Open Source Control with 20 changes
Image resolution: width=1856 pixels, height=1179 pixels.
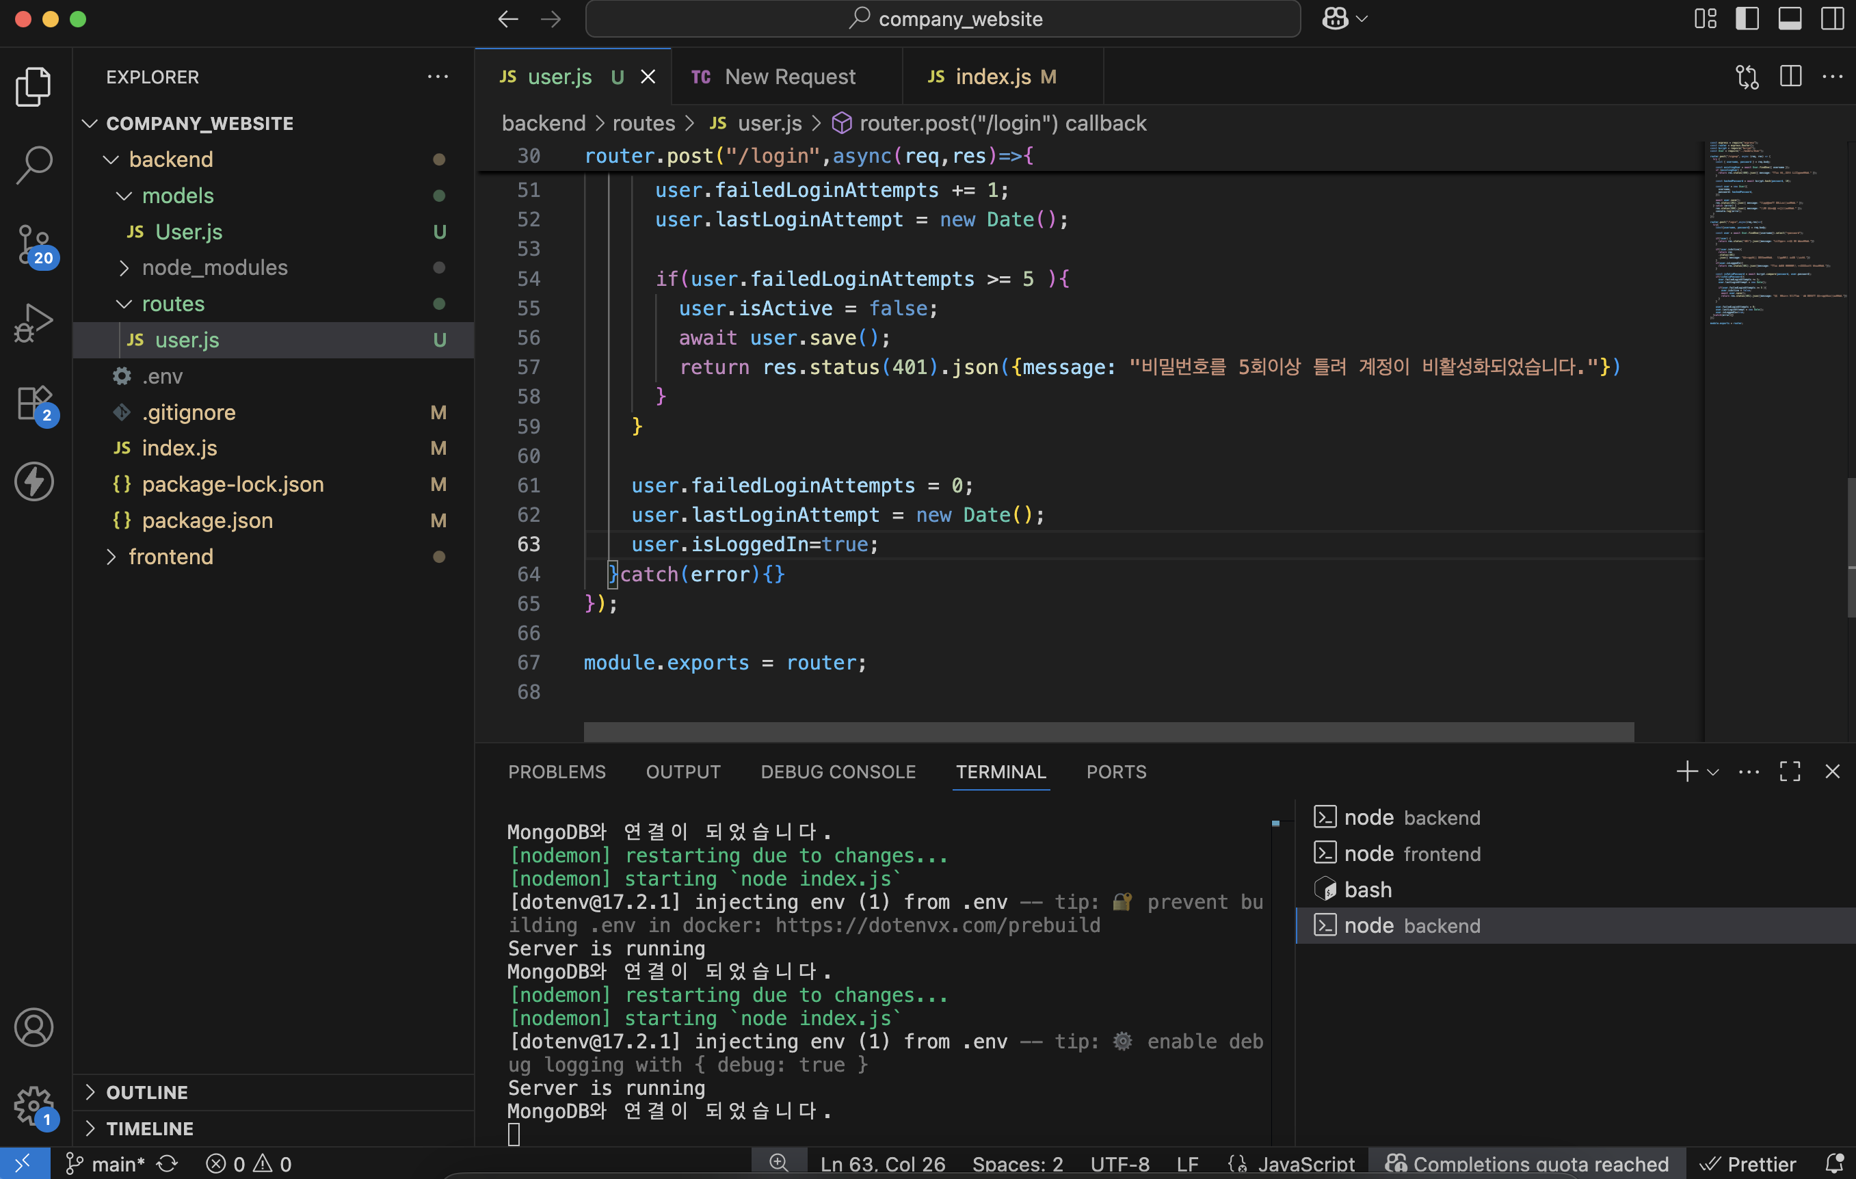click(x=36, y=245)
